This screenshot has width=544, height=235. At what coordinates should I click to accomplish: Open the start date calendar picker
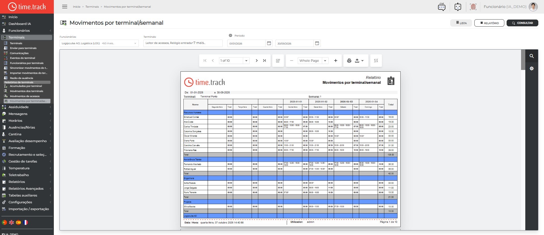(x=269, y=43)
